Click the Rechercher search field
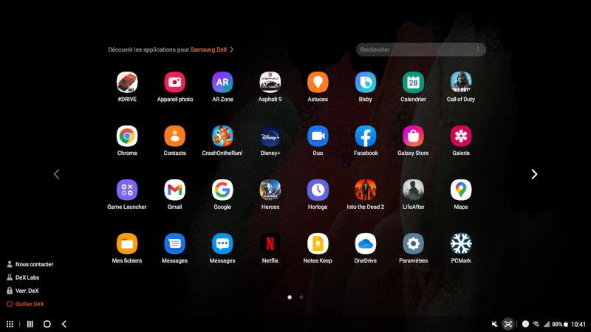Image resolution: width=591 pixels, height=332 pixels. 420,49
